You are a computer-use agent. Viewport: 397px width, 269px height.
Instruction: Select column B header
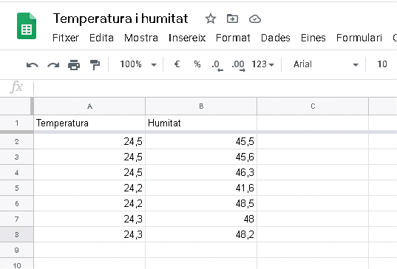[x=201, y=106]
